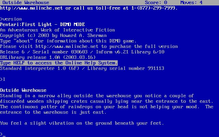Click the malinche.net URL in top line

(31, 8)
